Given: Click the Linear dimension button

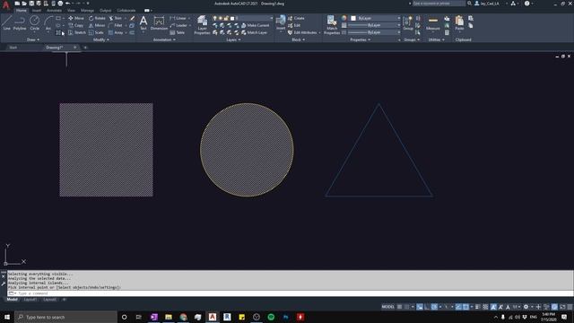Looking at the screenshot, I should pos(178,18).
